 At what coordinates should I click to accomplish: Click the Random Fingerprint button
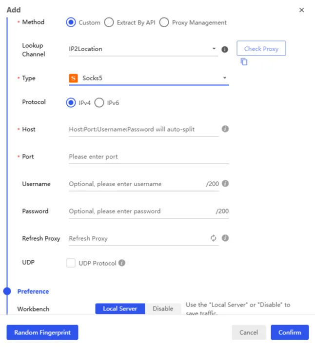[42, 332]
